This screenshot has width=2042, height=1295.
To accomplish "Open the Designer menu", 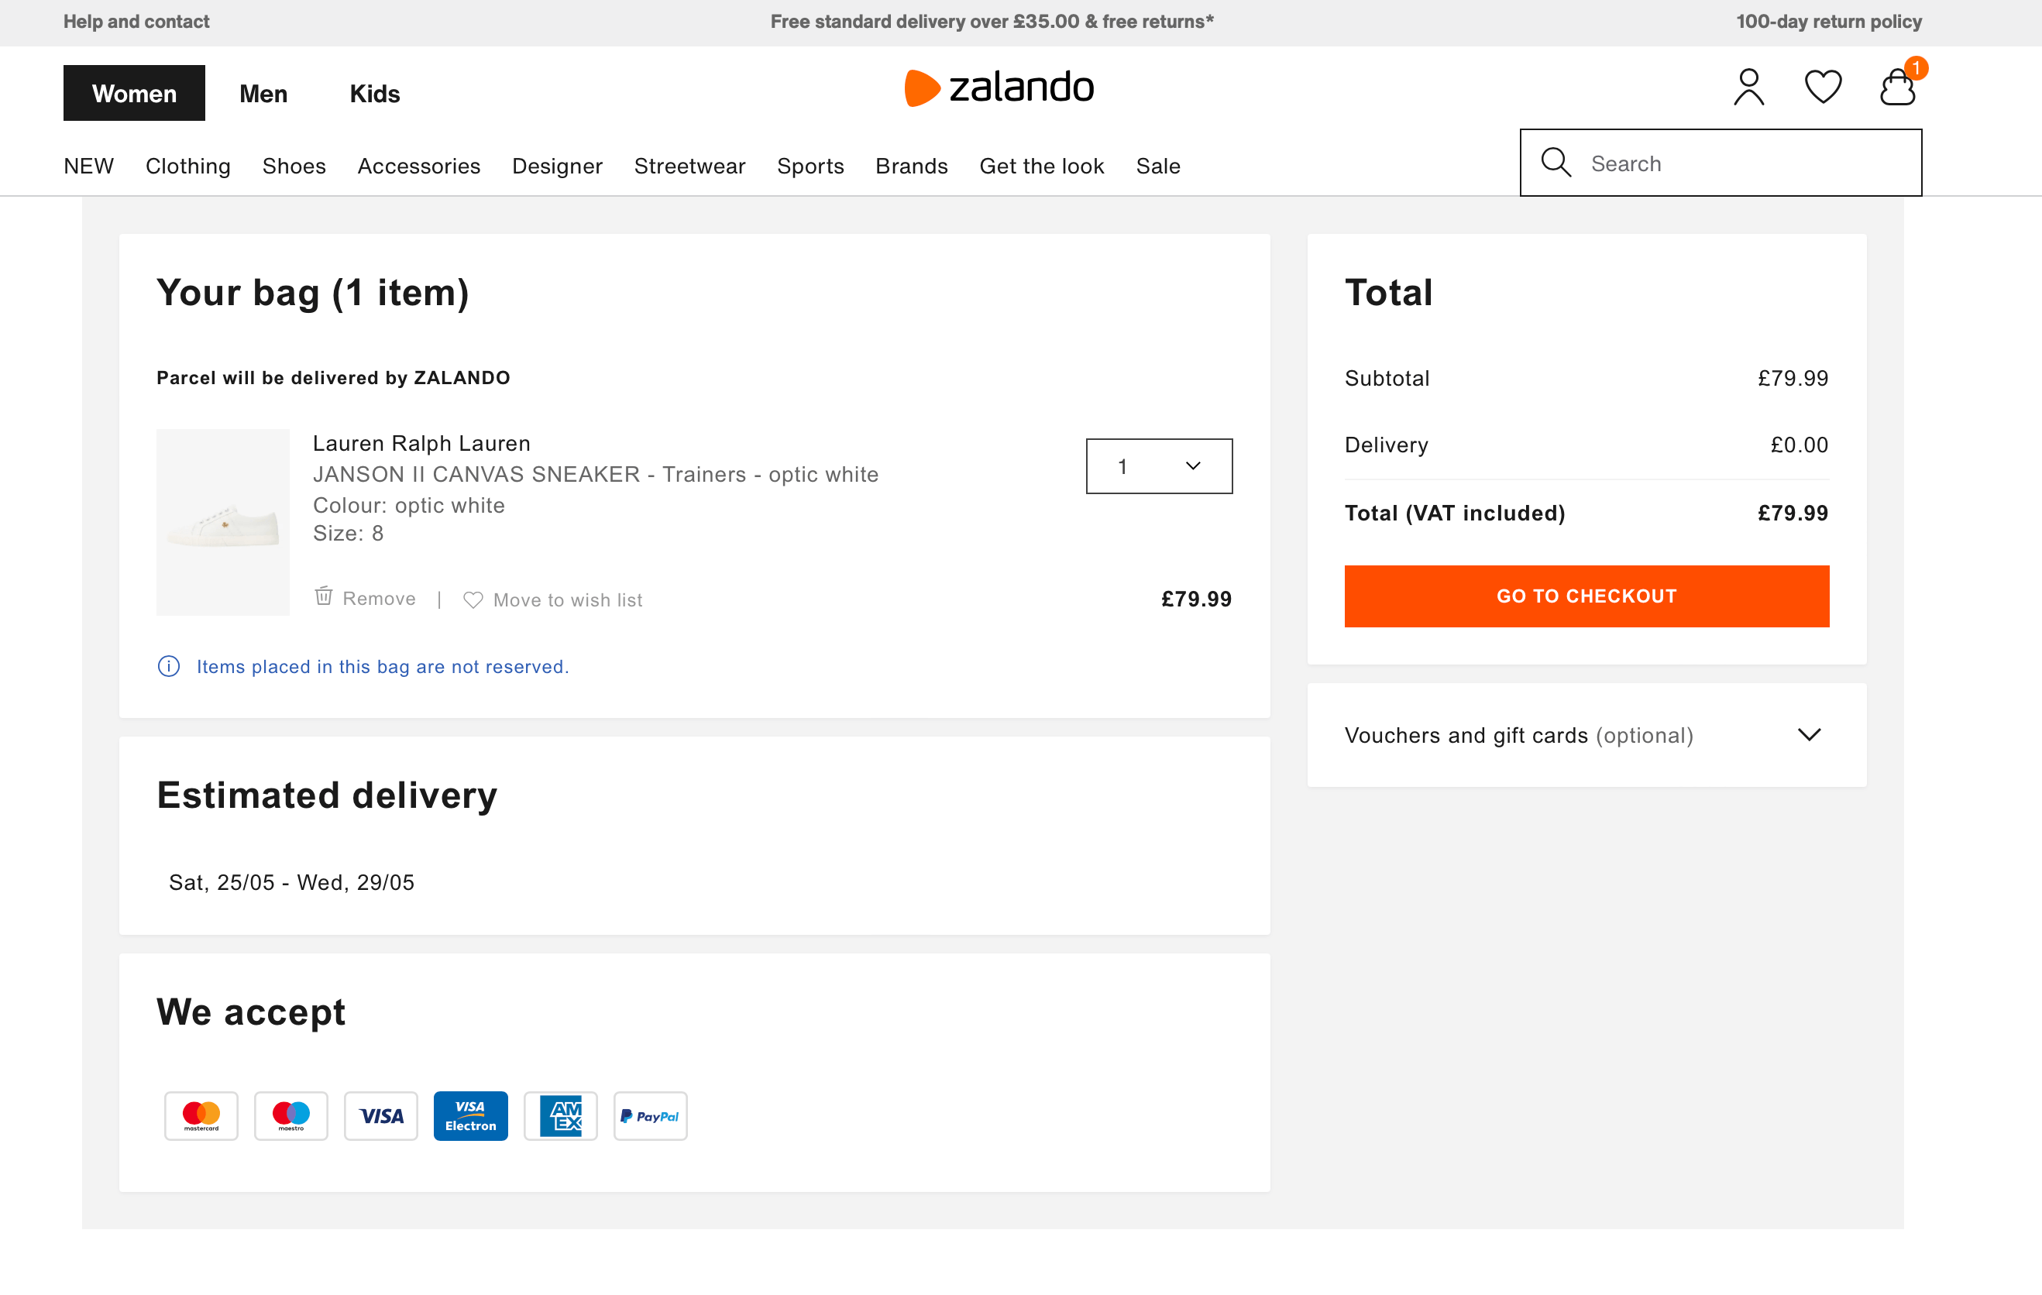I will pyautogui.click(x=557, y=167).
